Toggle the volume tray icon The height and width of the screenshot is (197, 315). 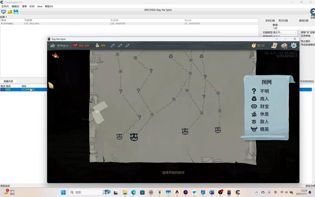coord(286,192)
